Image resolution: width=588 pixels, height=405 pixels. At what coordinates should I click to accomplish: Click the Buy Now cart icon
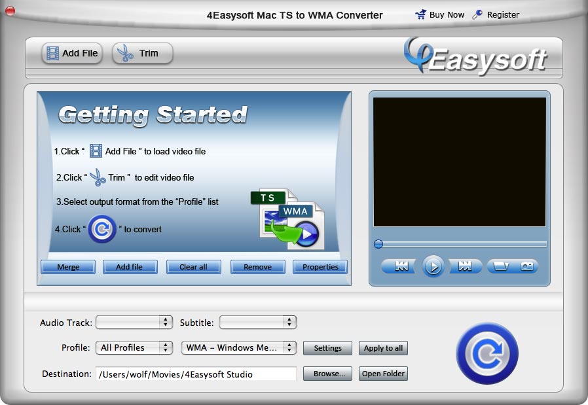click(x=420, y=14)
